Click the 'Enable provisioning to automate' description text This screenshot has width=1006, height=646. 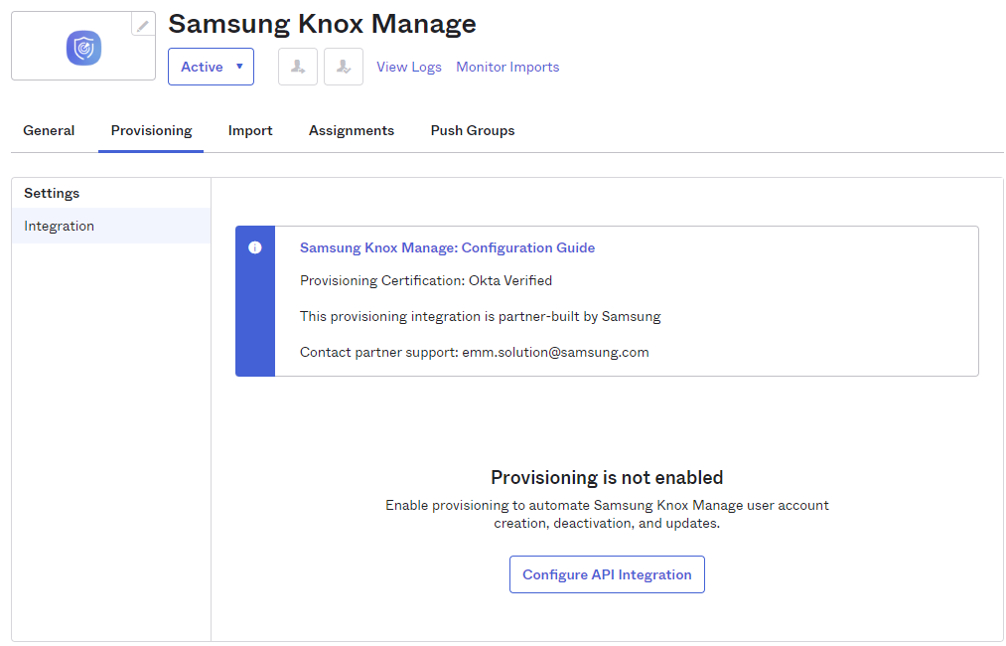coord(607,515)
